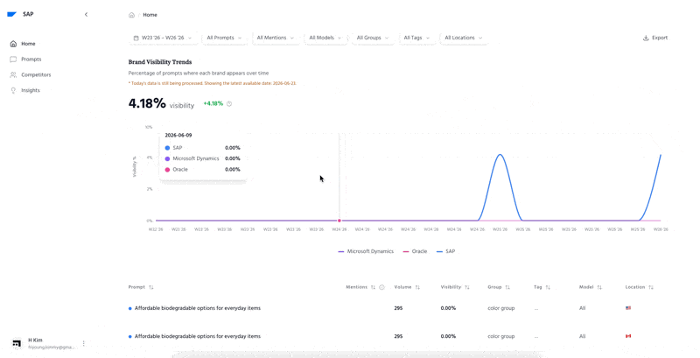The image size is (700, 358).
Task: Click the H Kim account name
Action: 35,340
